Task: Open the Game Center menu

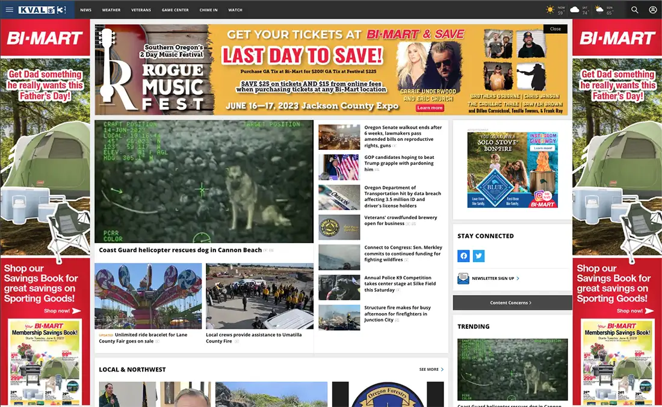Action: coord(175,10)
